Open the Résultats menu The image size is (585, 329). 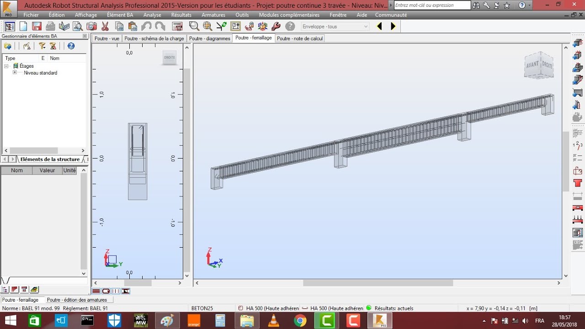pos(181,15)
